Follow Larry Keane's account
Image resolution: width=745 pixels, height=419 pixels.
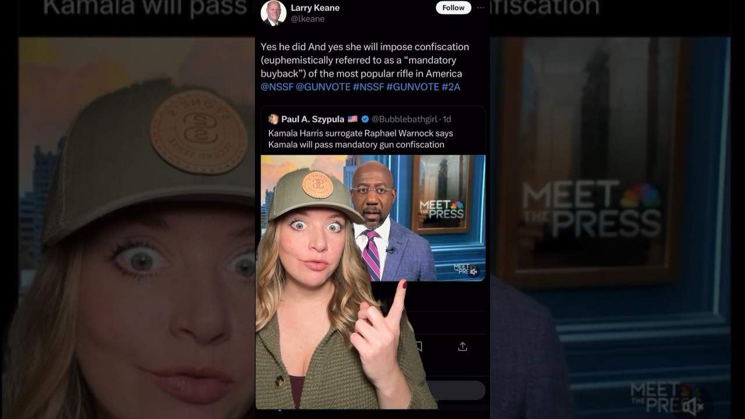pos(453,8)
